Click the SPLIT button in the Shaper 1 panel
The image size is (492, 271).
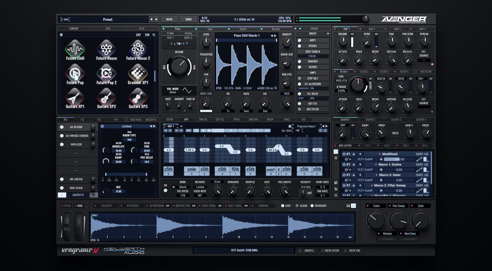click(x=395, y=133)
